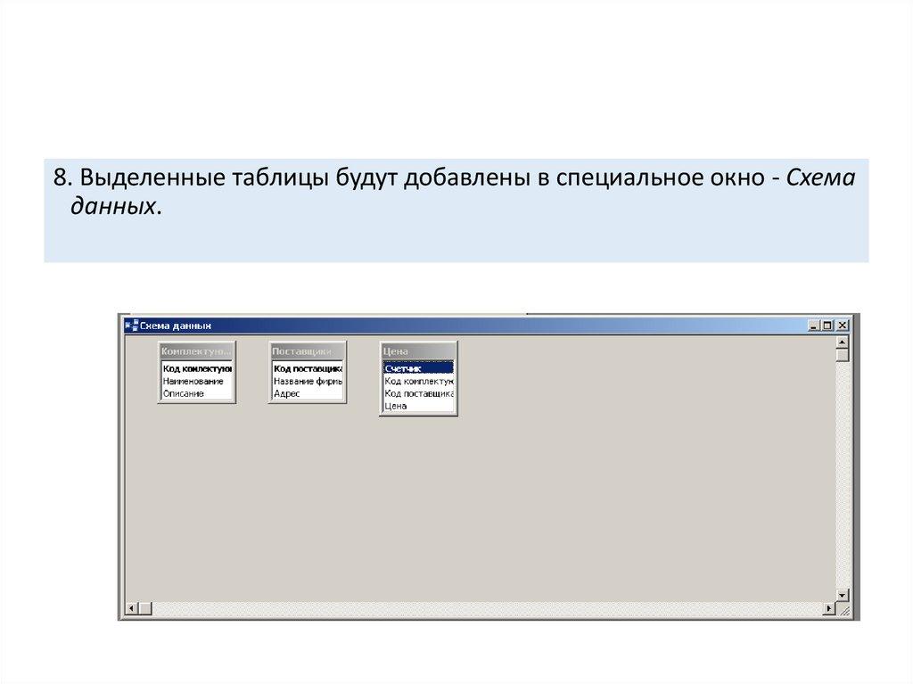913x684 pixels.
Task: Click the vertical scrollbar thumb
Action: tap(842, 355)
